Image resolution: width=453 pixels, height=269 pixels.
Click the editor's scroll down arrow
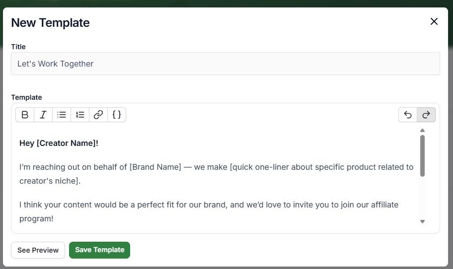(x=422, y=221)
